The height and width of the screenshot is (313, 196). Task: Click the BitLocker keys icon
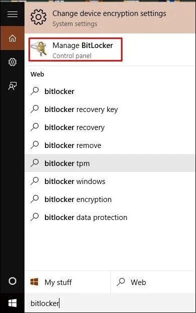39,49
